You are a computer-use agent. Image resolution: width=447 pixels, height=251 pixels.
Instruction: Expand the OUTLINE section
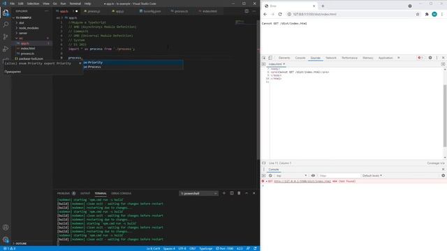[21, 243]
